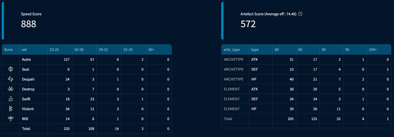Click the 100+ artefact column header
Image resolution: width=394 pixels, height=137 pixels.
[373, 49]
